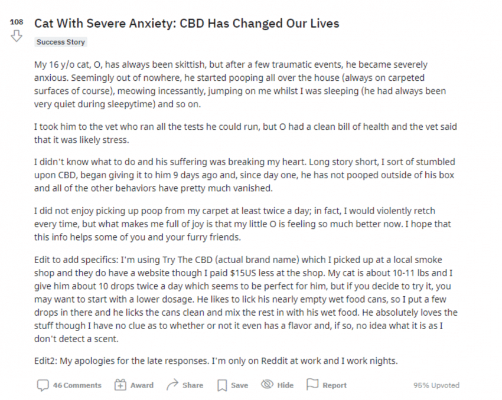The image size is (502, 400).
Task: Downvote the CBD cat anxiety post
Action: [17, 36]
